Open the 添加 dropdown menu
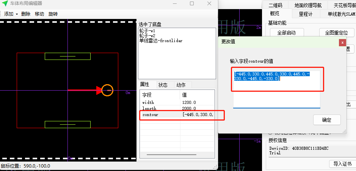Screen dimensions: 356x171 click(10, 14)
